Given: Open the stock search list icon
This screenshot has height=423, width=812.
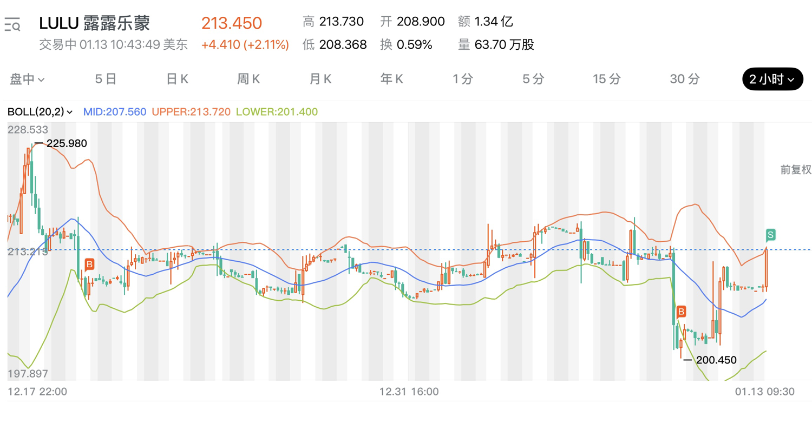Looking at the screenshot, I should point(12,24).
